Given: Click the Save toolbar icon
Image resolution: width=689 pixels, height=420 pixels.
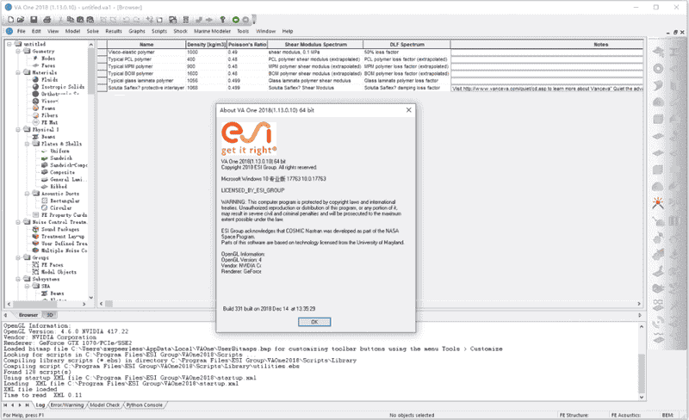Looking at the screenshot, I should pyautogui.click(x=34, y=20).
